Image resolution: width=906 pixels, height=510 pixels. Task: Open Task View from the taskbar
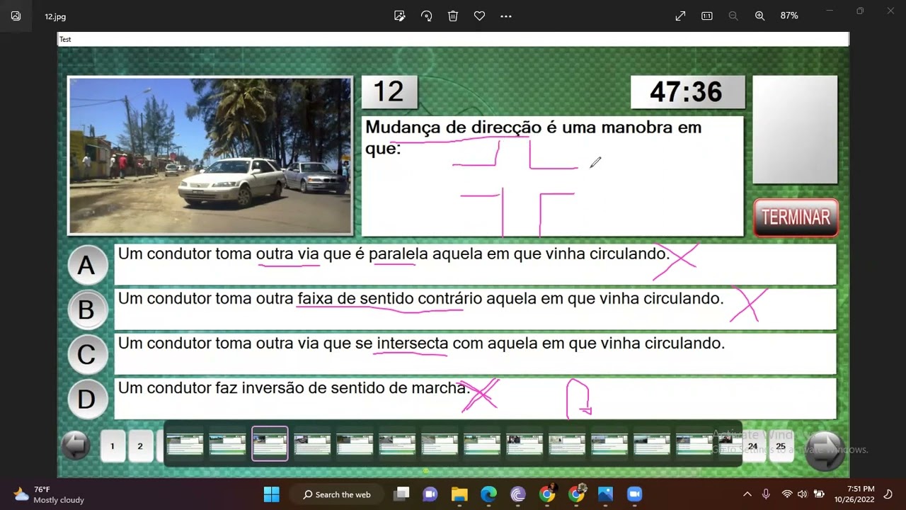click(x=401, y=494)
